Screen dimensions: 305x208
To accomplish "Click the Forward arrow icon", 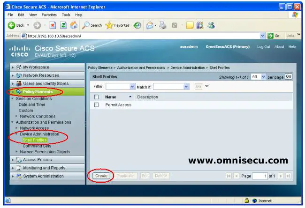I will point(37,25).
